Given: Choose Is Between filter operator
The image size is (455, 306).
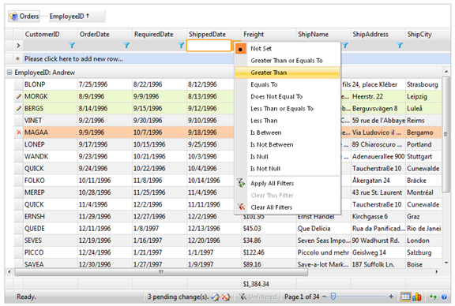Looking at the screenshot, I should coord(287,132).
